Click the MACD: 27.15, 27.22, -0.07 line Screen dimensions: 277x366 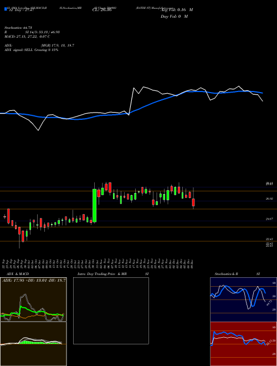click(27, 37)
